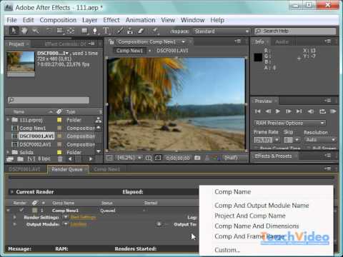
Task: Open the Animation menu
Action: (140, 20)
